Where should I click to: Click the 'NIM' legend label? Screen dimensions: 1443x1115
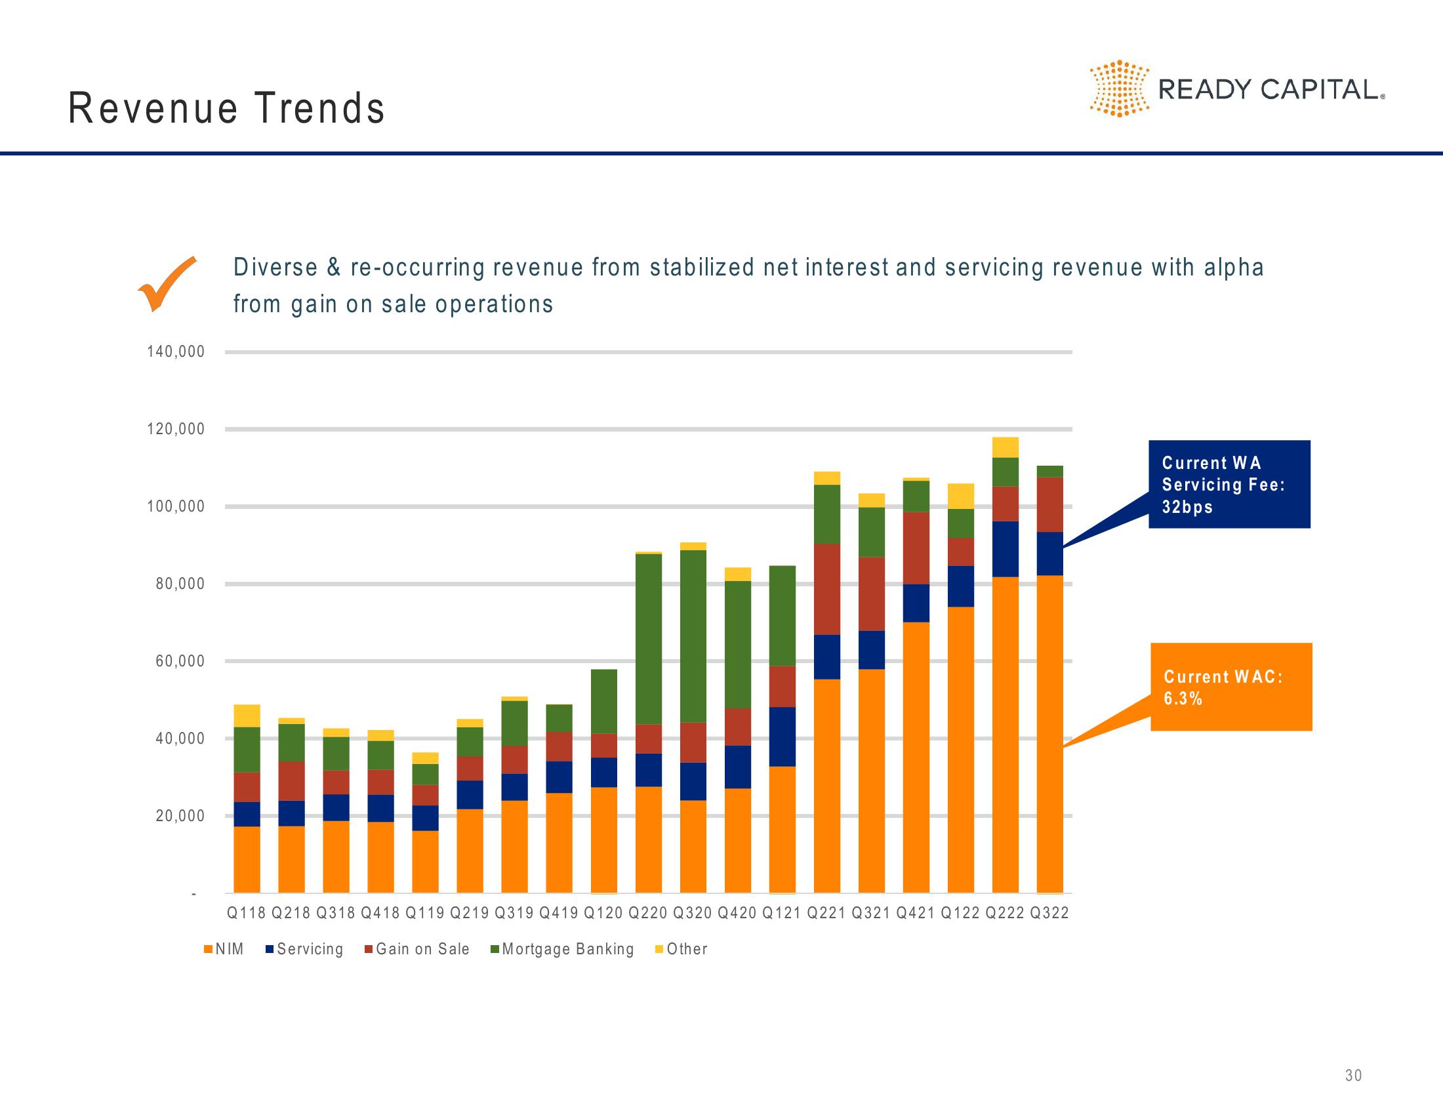(230, 949)
